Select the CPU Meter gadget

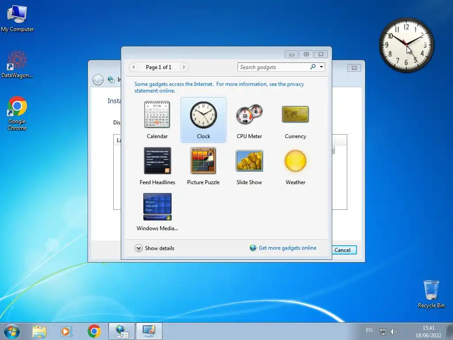click(x=250, y=120)
